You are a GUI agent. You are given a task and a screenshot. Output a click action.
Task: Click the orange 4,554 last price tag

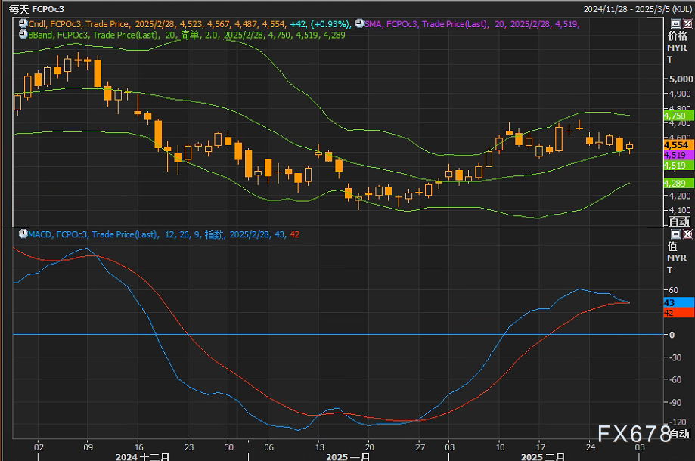coord(675,144)
